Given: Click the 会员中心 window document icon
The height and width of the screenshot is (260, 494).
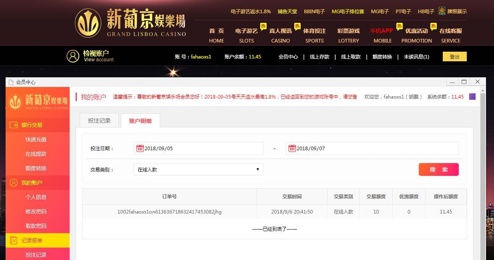Looking at the screenshot, I should tap(11, 82).
